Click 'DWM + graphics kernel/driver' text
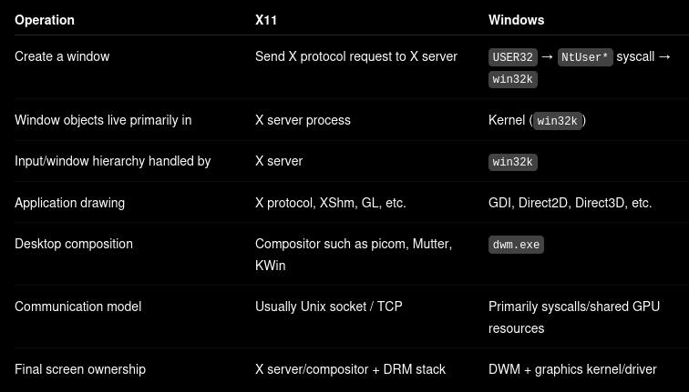Image resolution: width=689 pixels, height=392 pixels. 572,369
